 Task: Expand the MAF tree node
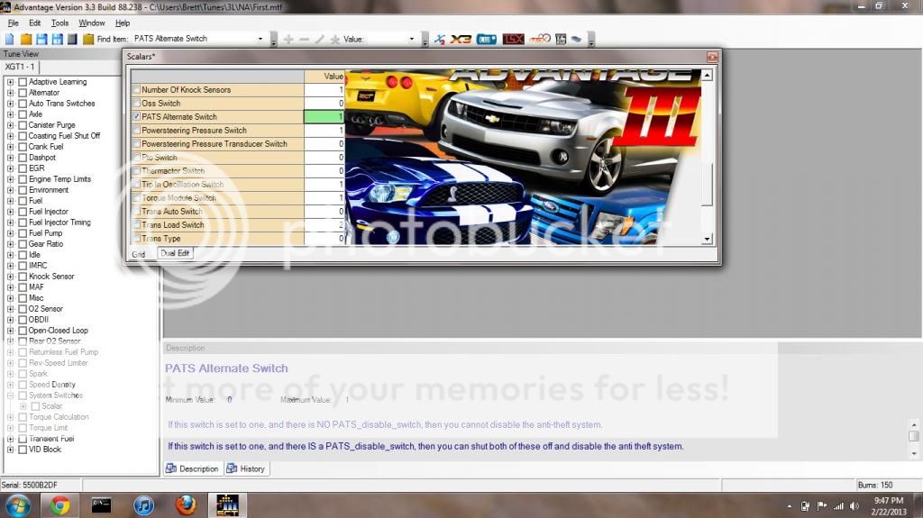pyautogui.click(x=10, y=287)
